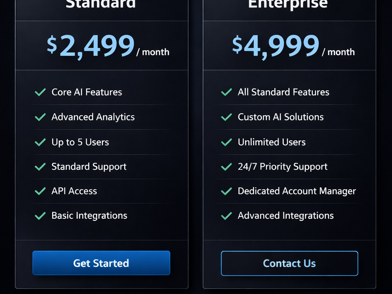The image size is (392, 294).
Task: Click the Contact Us button
Action: click(290, 263)
